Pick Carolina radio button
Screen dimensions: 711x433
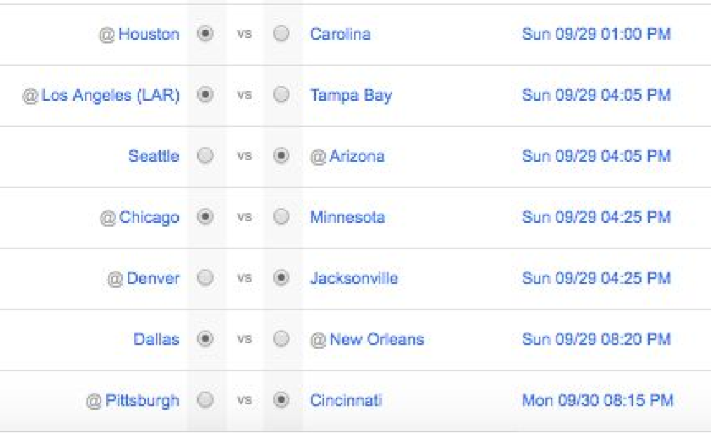281,34
